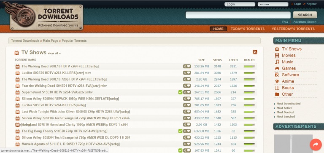Open the Most Downloaded arrow link

tap(288, 104)
